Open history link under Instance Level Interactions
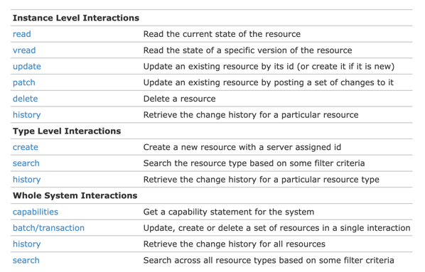Image resolution: width=425 pixels, height=272 pixels. 26,115
